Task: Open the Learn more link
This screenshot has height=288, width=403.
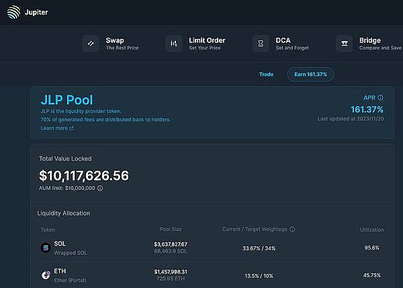Action: coord(57,128)
